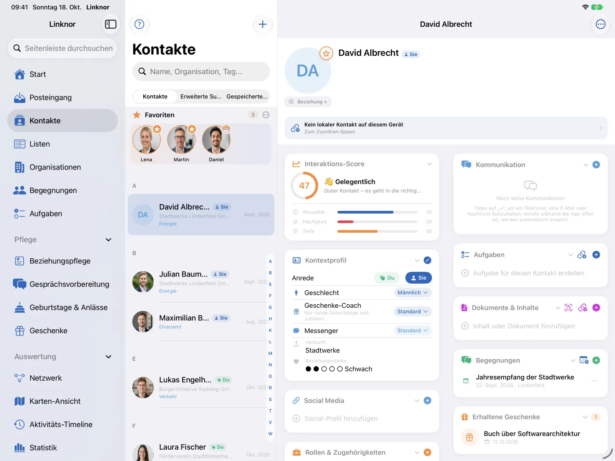Set Anrede to Du
Viewport: 615px width, 461px height.
387,278
